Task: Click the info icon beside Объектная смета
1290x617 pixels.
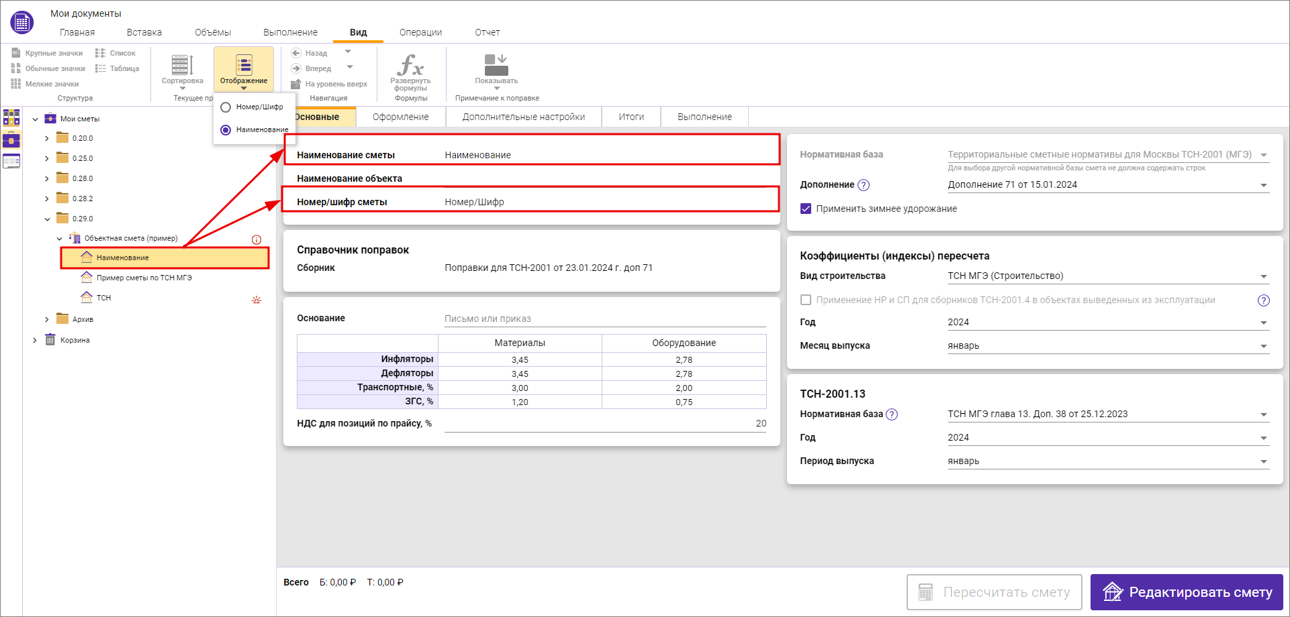Action: tap(257, 239)
